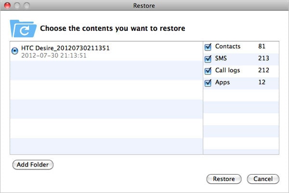Click the Restore button at the bottom
Image resolution: width=289 pixels, height=193 pixels.
224,179
